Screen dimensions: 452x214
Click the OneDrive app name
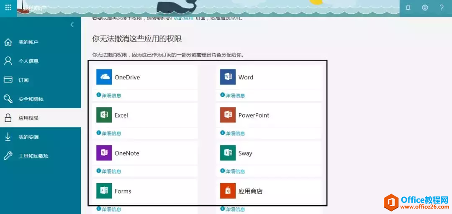click(x=127, y=77)
